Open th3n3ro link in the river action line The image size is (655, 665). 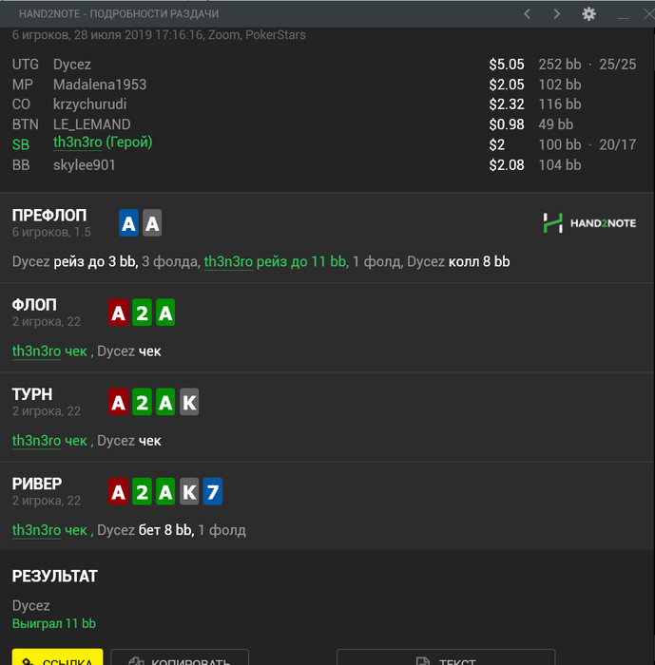point(36,529)
